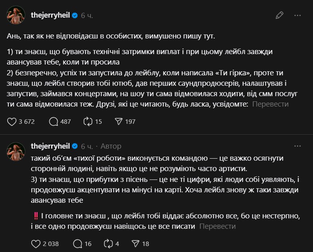Reply to the second post with 16 comments

coord(78,243)
